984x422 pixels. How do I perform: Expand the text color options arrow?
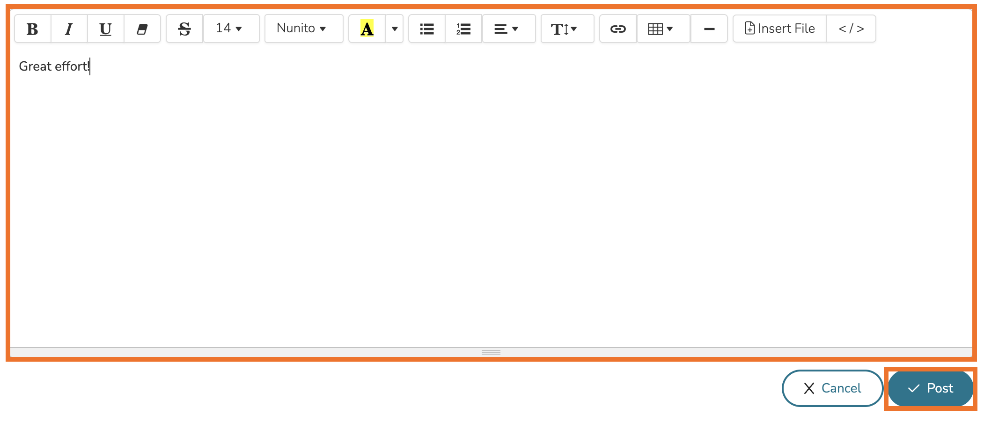pyautogui.click(x=394, y=29)
